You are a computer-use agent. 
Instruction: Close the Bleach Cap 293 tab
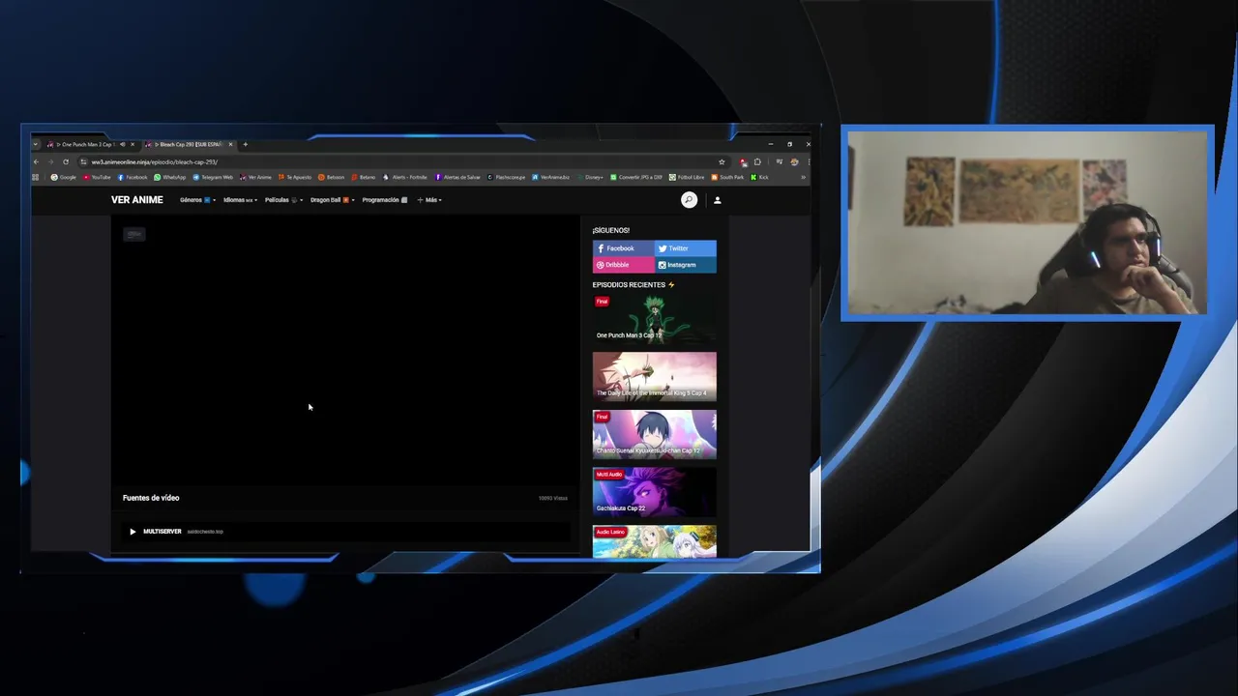[230, 144]
